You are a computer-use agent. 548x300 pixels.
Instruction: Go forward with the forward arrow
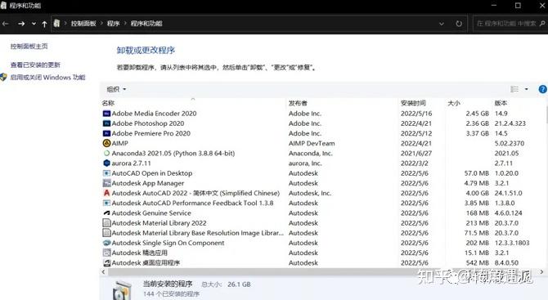tap(21, 24)
